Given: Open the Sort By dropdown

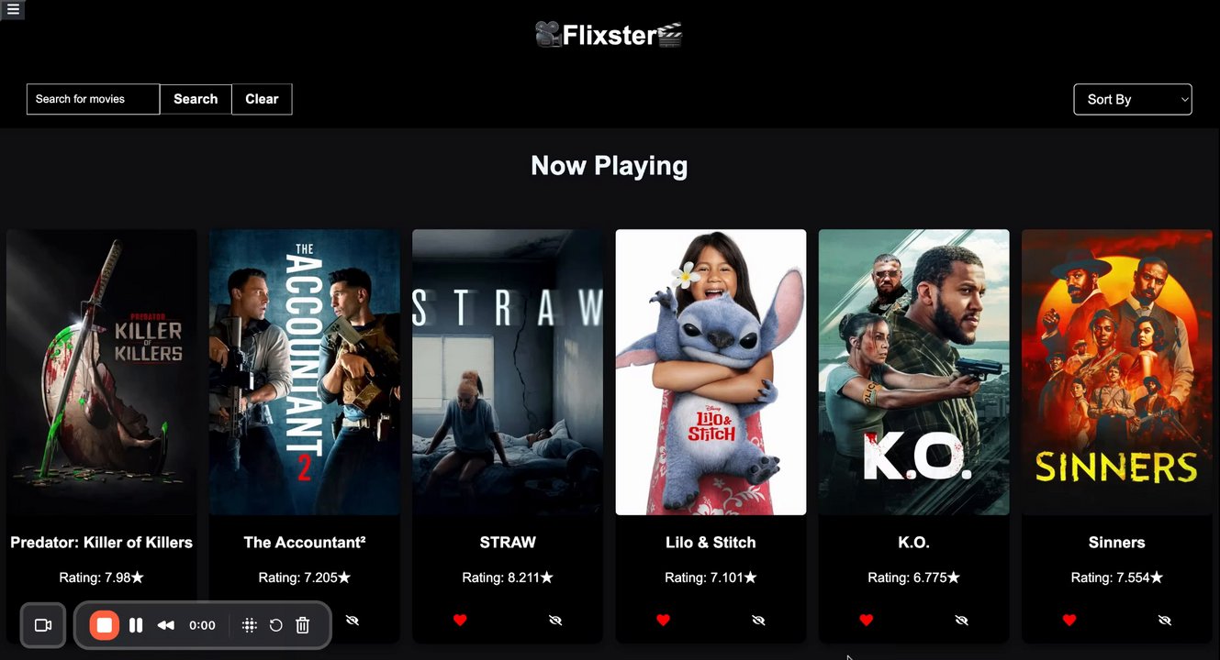Looking at the screenshot, I should [x=1133, y=99].
